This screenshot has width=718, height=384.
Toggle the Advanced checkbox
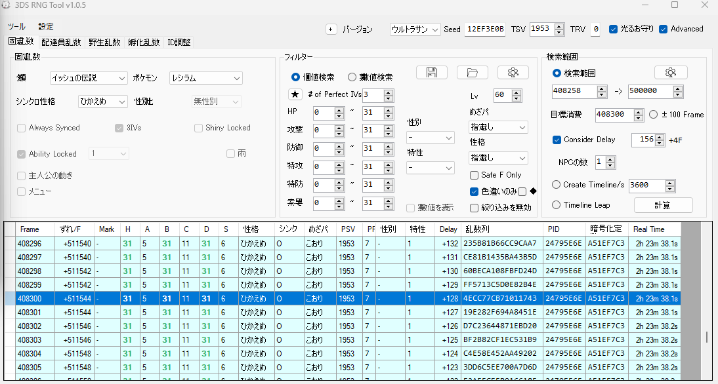(663, 29)
